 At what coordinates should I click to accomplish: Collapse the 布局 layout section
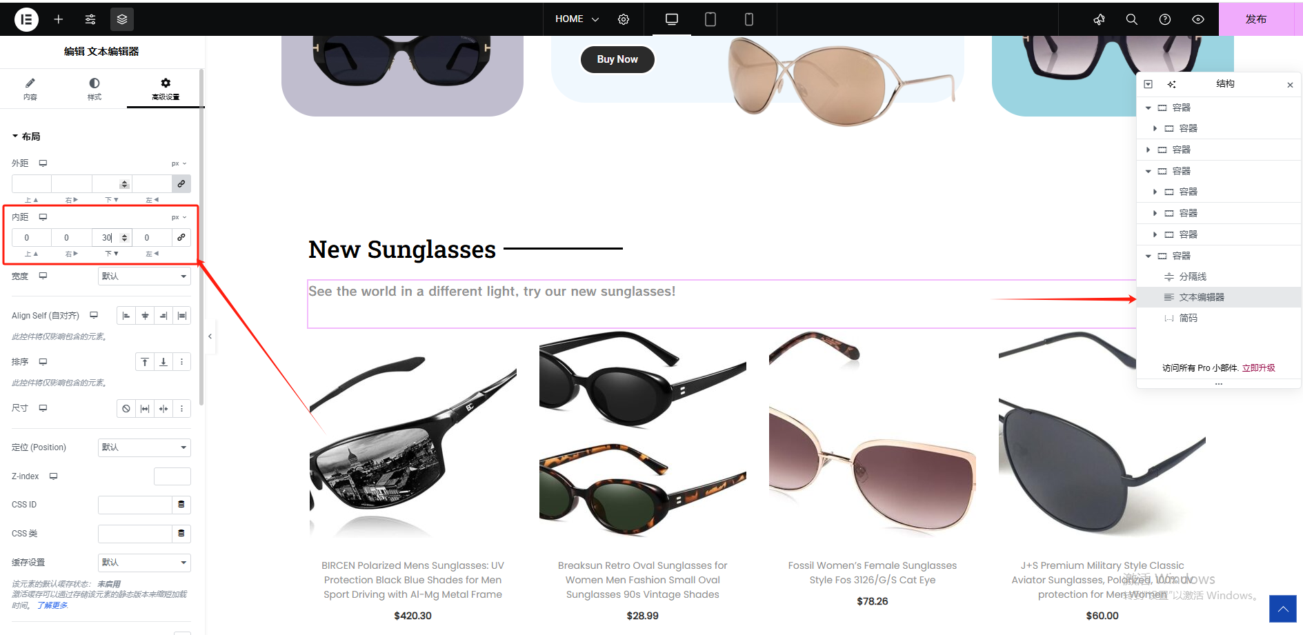(26, 137)
